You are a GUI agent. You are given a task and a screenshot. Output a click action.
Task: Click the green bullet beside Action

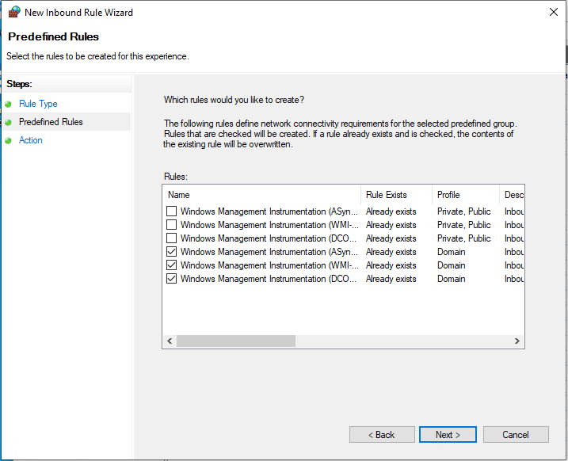point(9,140)
